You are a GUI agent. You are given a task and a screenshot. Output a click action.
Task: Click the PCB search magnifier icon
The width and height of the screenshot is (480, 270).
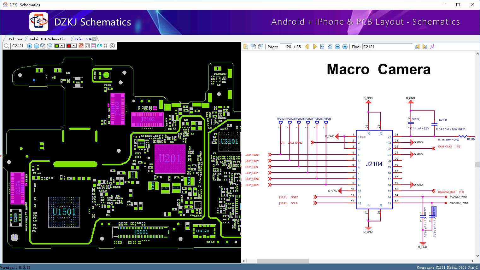[x=6, y=46]
